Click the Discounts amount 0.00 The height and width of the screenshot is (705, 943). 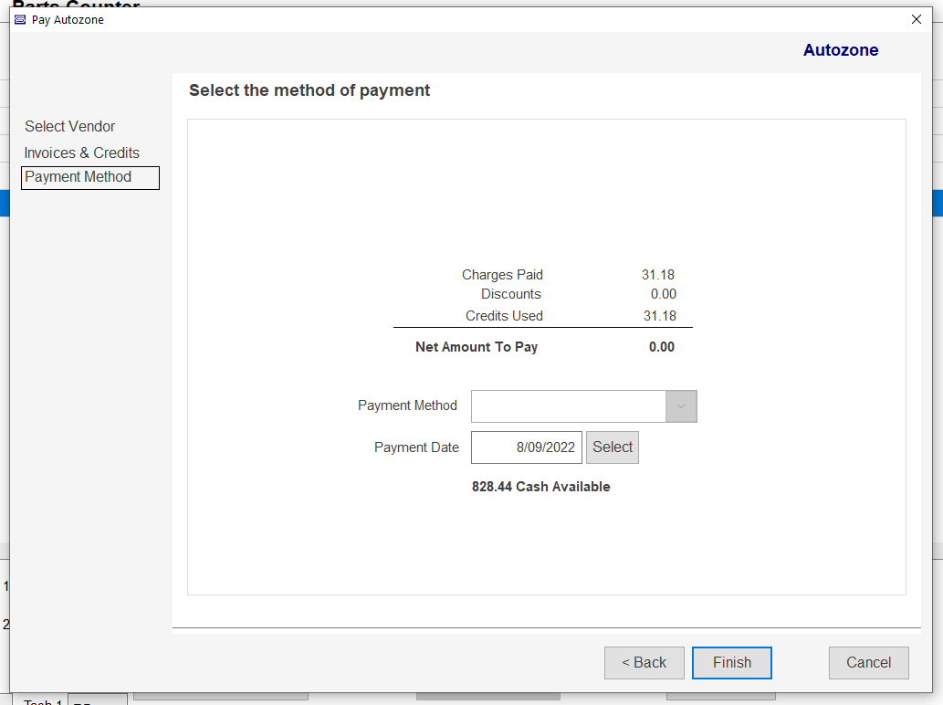tap(664, 294)
